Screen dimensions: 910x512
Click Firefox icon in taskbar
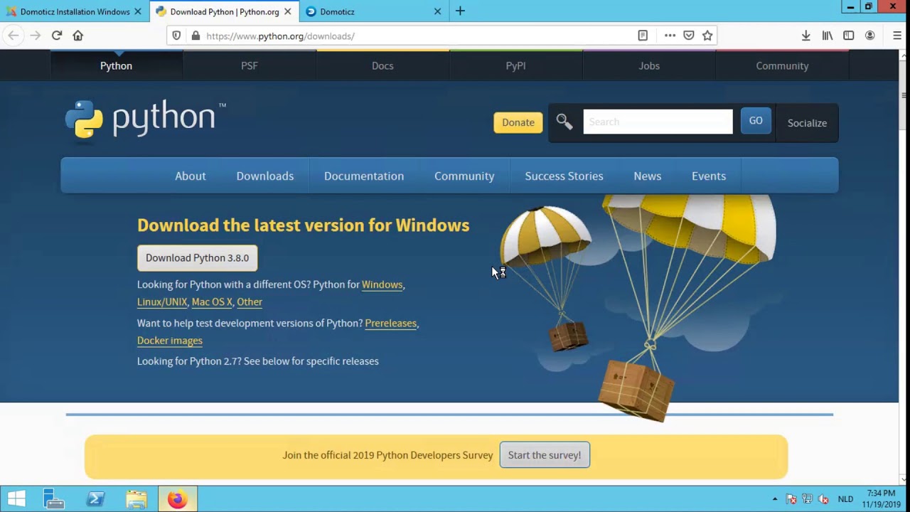pos(177,499)
